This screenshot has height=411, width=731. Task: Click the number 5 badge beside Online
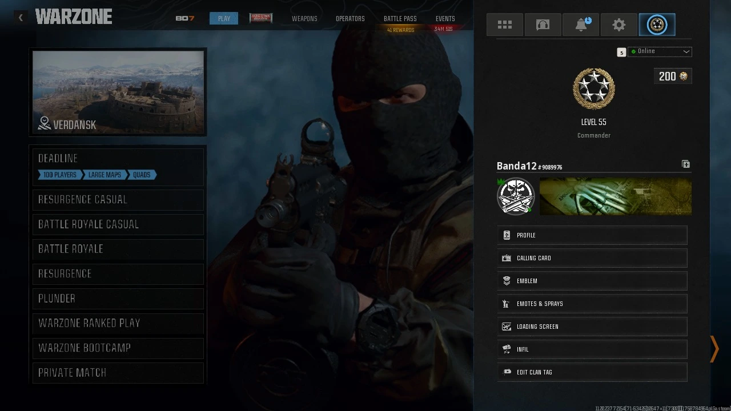click(x=621, y=52)
